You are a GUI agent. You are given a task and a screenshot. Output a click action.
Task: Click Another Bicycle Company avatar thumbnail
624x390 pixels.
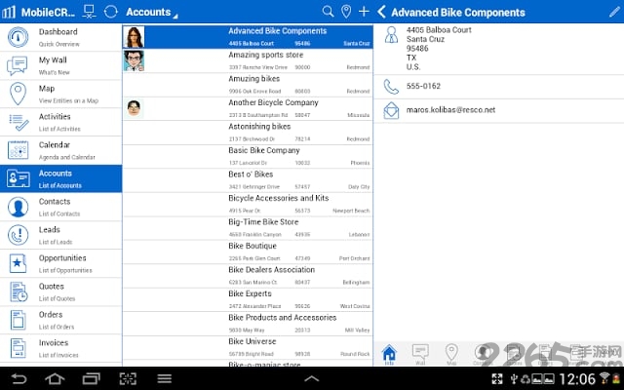135,108
